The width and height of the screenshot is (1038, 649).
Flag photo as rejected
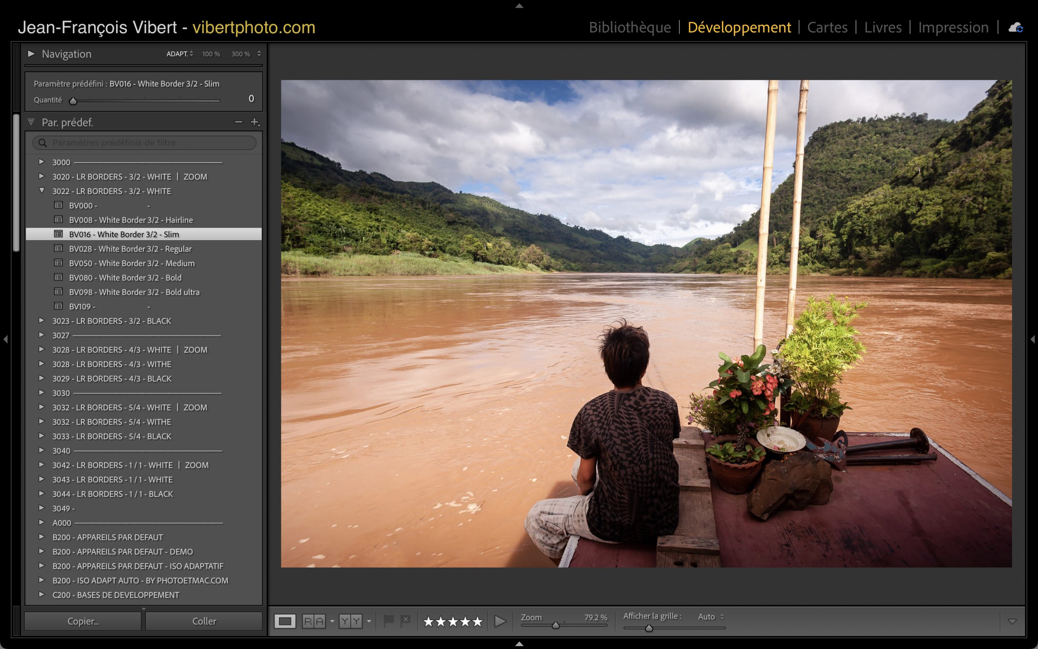click(x=405, y=621)
